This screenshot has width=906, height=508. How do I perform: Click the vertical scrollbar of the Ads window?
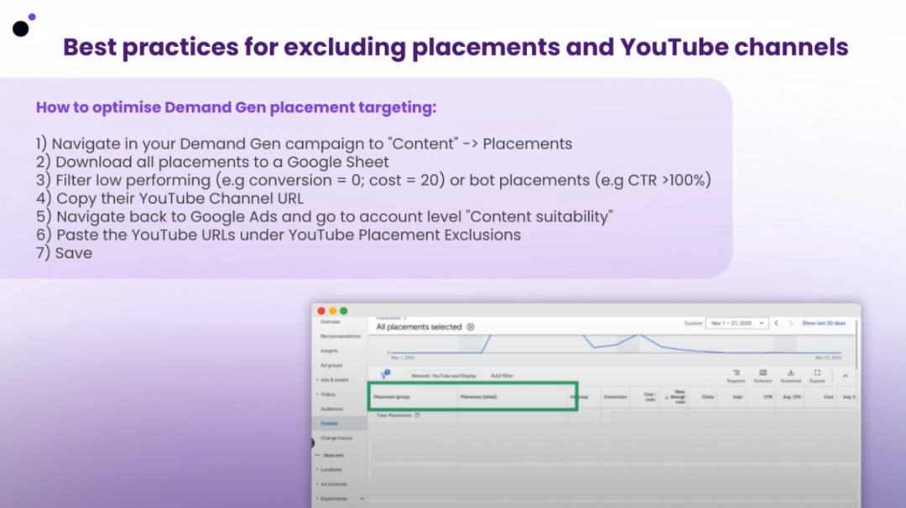point(857,344)
